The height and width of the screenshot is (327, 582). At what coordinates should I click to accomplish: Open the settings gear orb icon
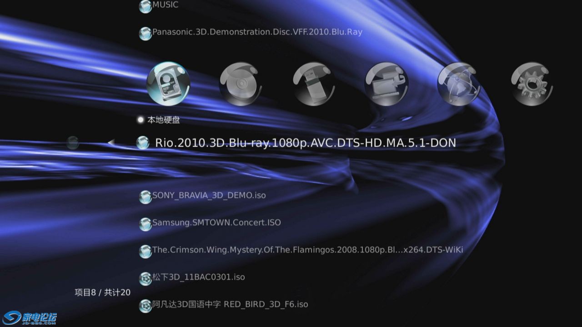[532, 84]
